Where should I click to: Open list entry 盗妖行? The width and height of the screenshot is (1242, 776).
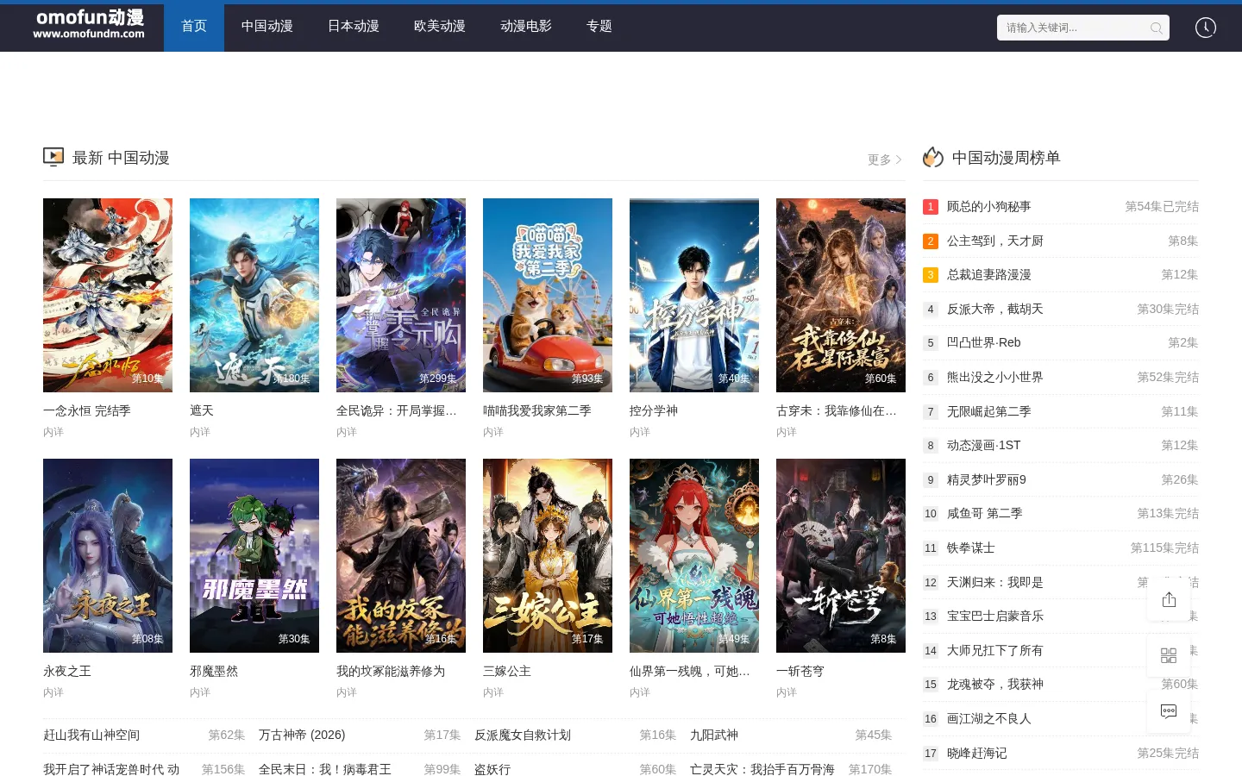tap(492, 769)
